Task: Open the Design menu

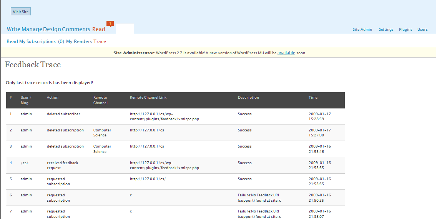Action: 52,29
